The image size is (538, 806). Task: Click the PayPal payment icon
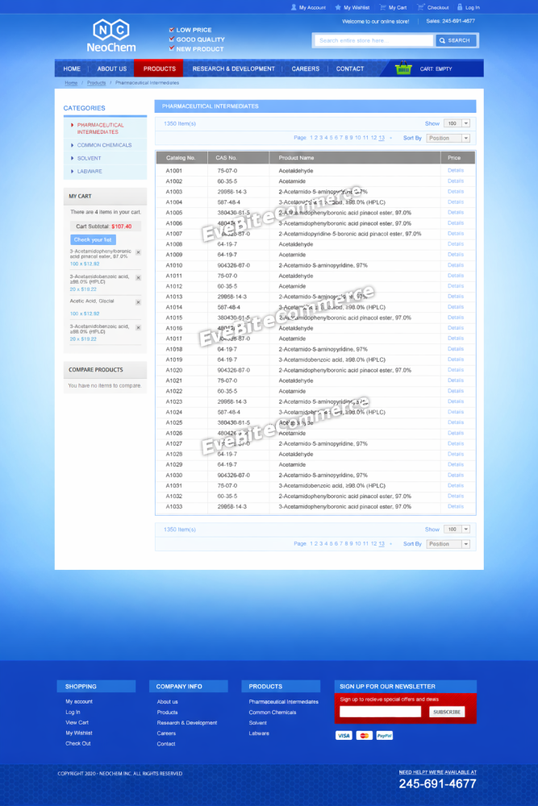coord(384,736)
